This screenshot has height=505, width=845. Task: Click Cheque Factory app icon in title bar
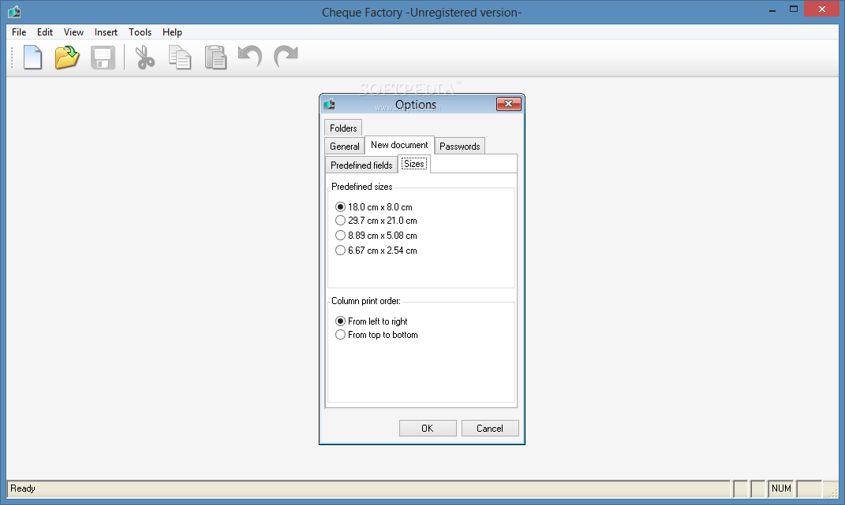pyautogui.click(x=14, y=11)
